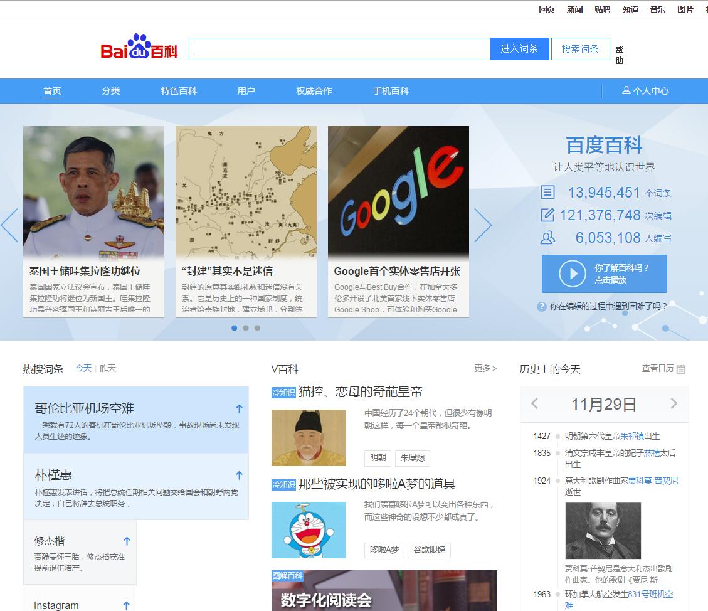This screenshot has height=611, width=708.
Task: Open 贾科莫·普契尼 link in 1924 entry
Action: [x=653, y=481]
